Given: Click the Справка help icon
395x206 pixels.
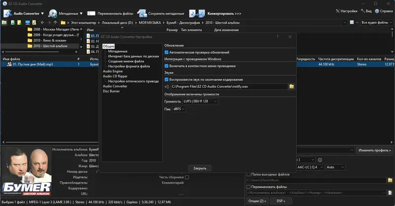Looking at the screenshot, I should point(377,11).
